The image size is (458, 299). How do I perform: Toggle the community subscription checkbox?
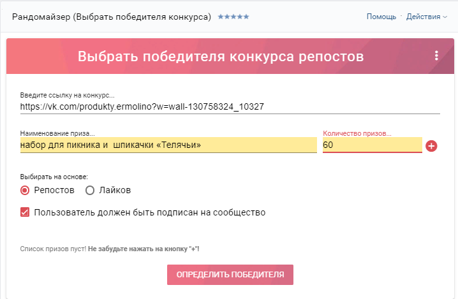pos(25,212)
